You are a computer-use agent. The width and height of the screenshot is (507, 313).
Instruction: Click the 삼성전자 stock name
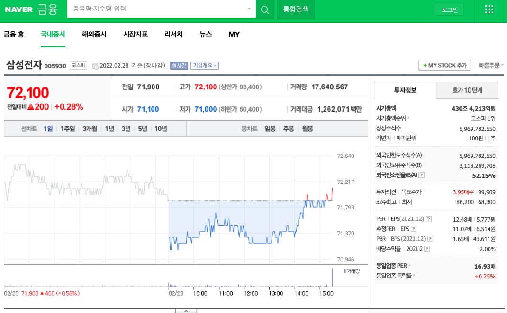24,65
